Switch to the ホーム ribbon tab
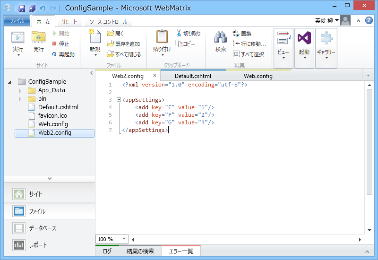378x260 pixels. (43, 22)
